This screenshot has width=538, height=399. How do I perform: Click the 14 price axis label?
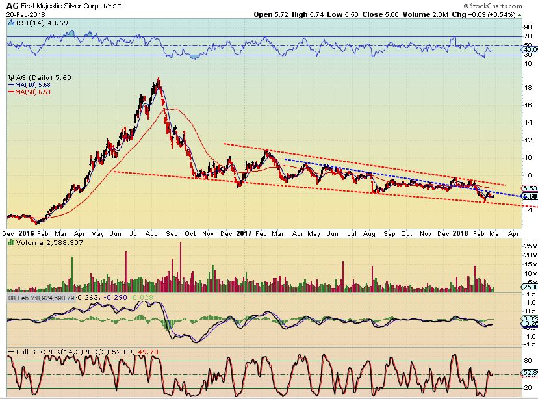point(528,122)
